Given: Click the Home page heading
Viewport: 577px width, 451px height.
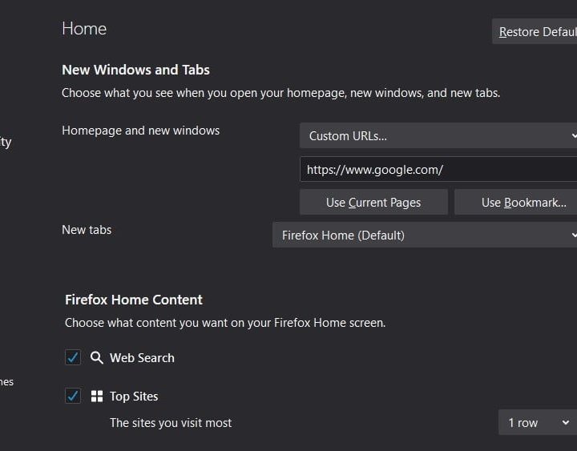Looking at the screenshot, I should (84, 29).
